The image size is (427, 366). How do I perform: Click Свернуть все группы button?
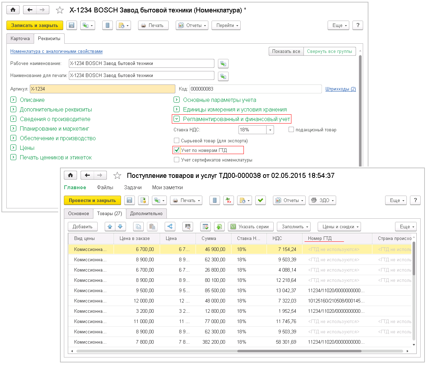pos(329,51)
